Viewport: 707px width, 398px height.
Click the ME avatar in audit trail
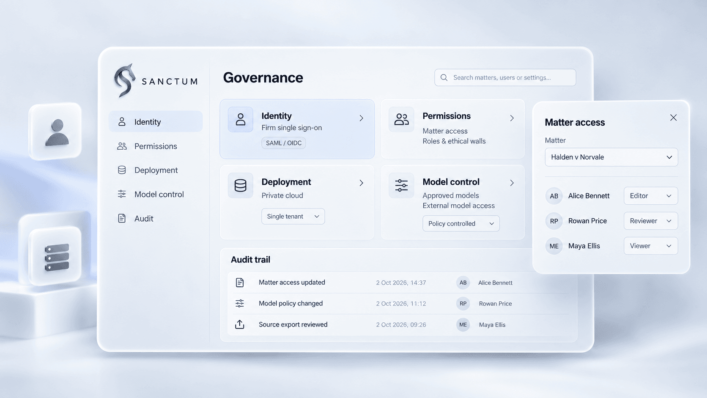[463, 325]
